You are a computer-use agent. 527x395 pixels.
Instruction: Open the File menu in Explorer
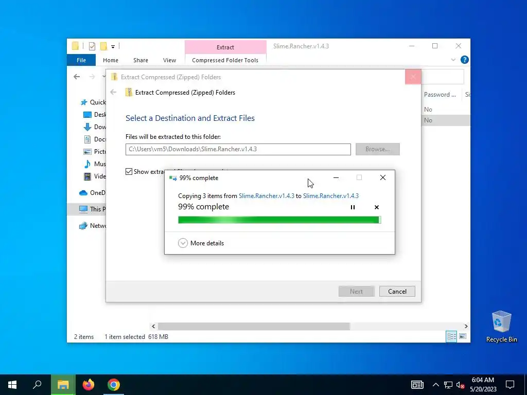click(81, 60)
